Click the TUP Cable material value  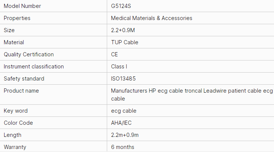click(125, 42)
